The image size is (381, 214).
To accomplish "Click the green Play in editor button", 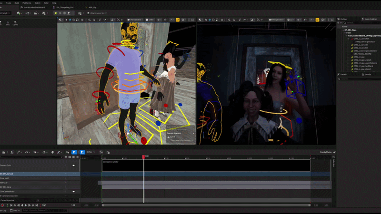I will point(56,13).
